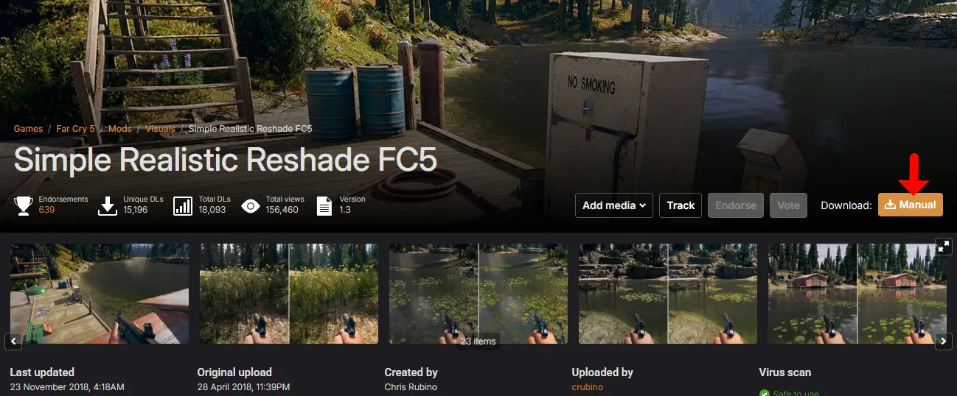Click the Version document icon
This screenshot has width=957, height=396.
tap(324, 205)
